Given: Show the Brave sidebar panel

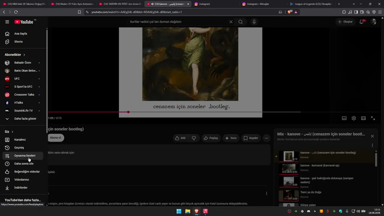Looking at the screenshot, I should click(x=356, y=12).
